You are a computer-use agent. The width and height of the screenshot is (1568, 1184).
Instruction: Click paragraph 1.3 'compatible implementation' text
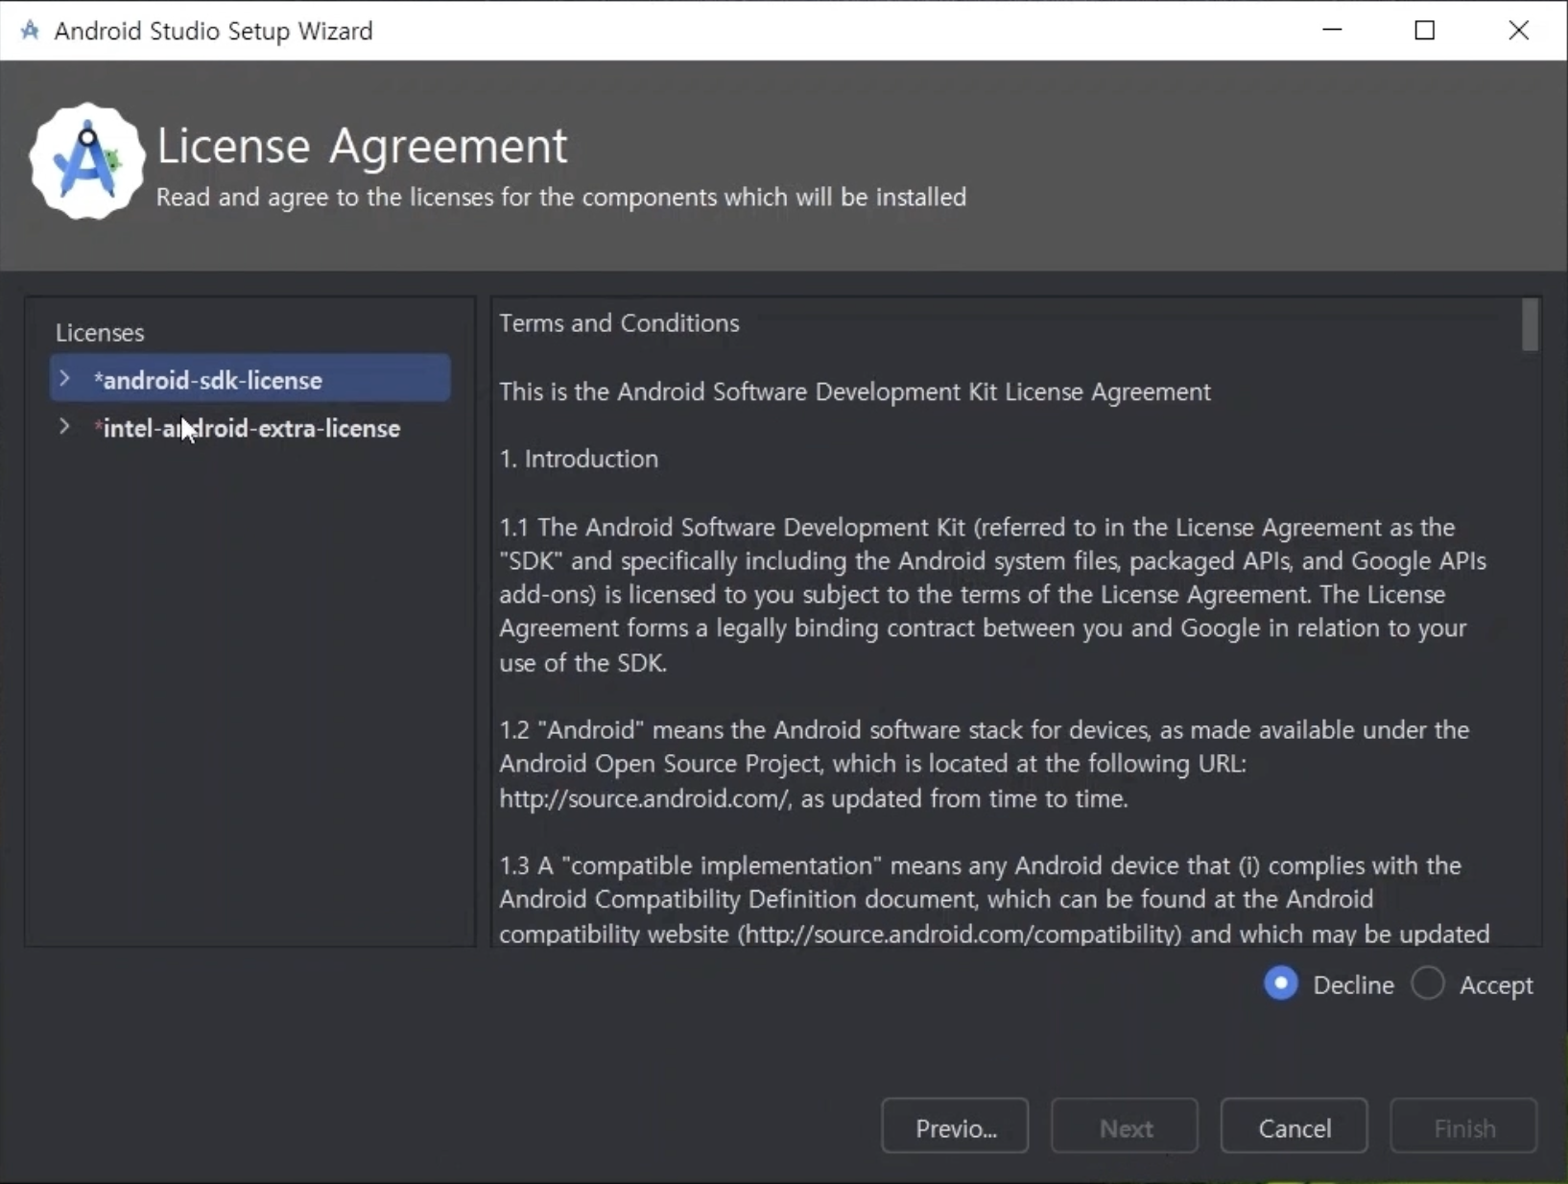click(994, 899)
